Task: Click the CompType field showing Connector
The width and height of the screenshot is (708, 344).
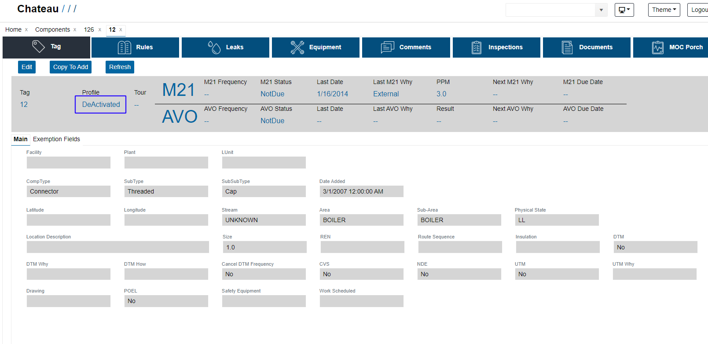Action: tap(69, 191)
